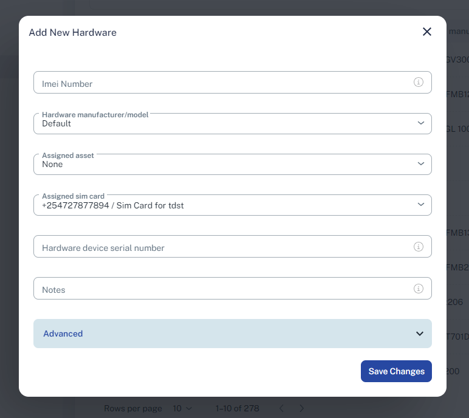Focus the Notes input field

(233, 288)
